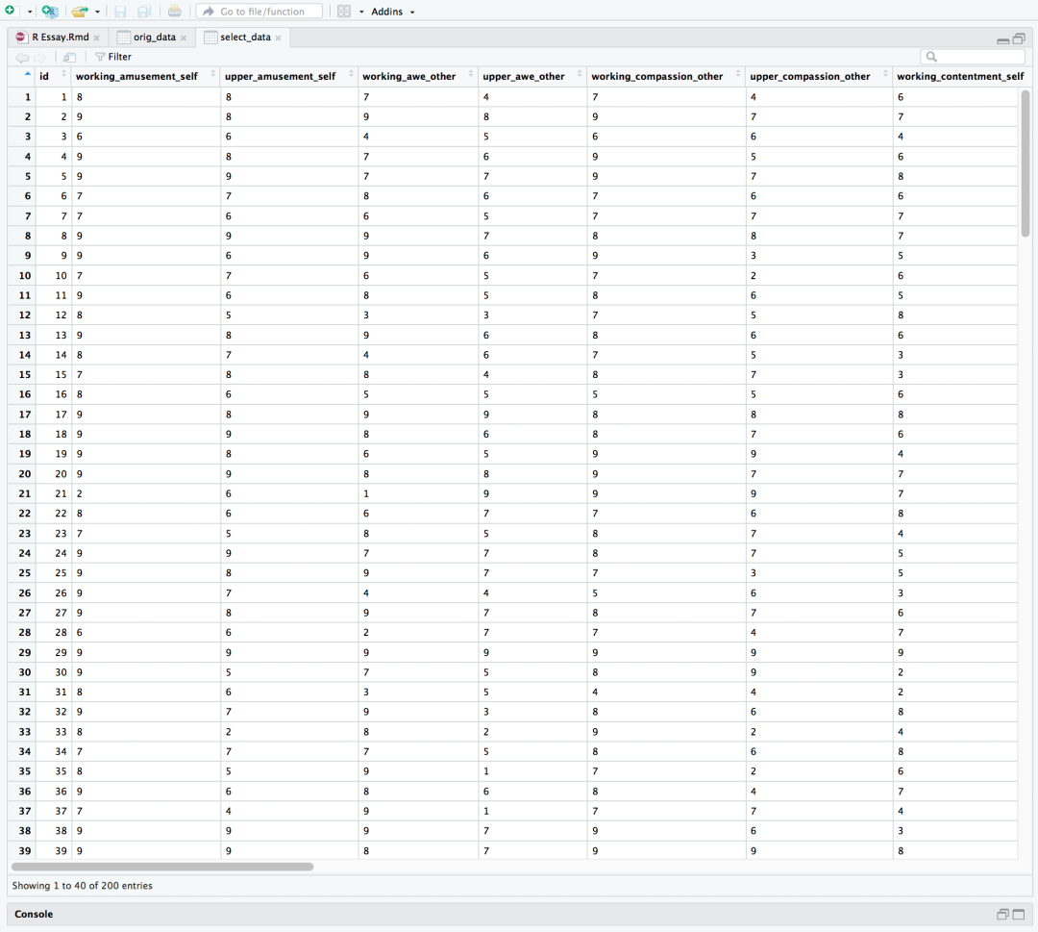Close the R Essay.Rmd tab
The image size is (1038, 932).
tap(97, 38)
